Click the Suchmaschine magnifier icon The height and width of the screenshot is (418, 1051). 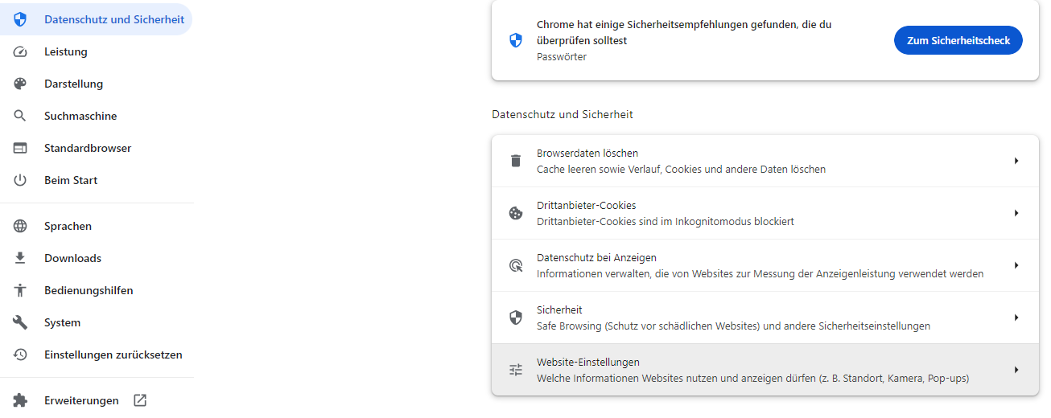coord(20,116)
